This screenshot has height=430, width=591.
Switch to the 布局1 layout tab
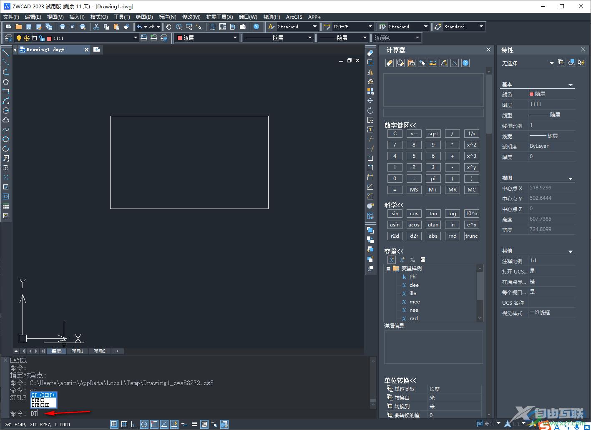pos(77,351)
